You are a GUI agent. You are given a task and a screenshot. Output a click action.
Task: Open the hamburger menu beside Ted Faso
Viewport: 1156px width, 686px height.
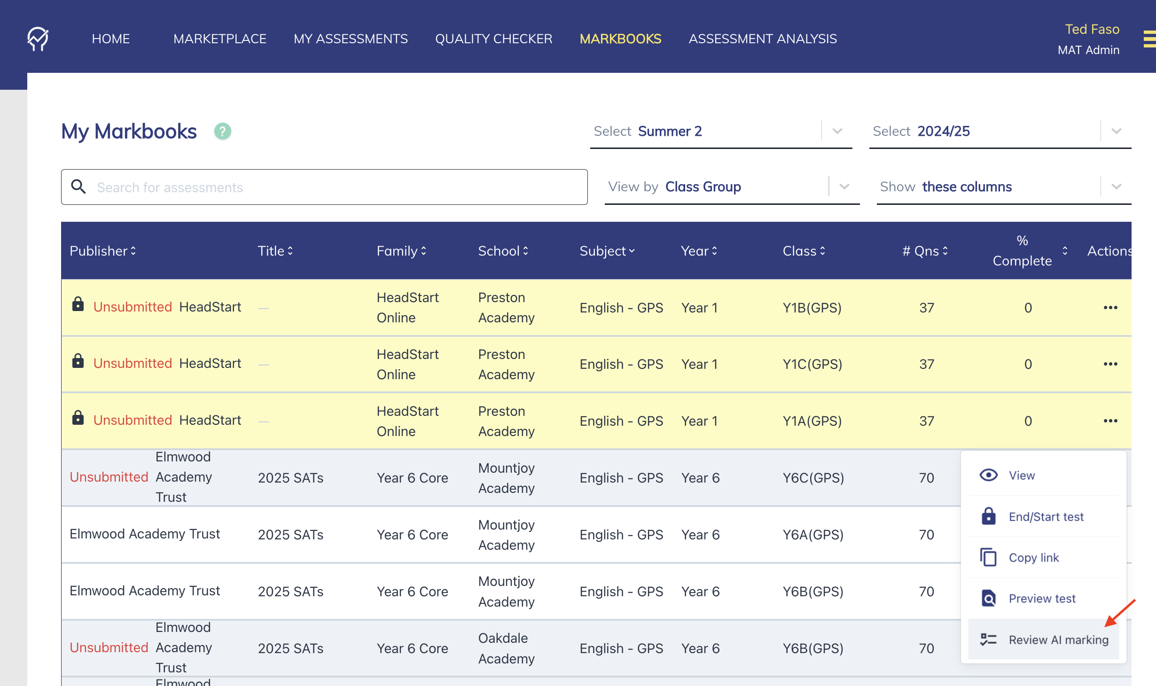pyautogui.click(x=1149, y=39)
